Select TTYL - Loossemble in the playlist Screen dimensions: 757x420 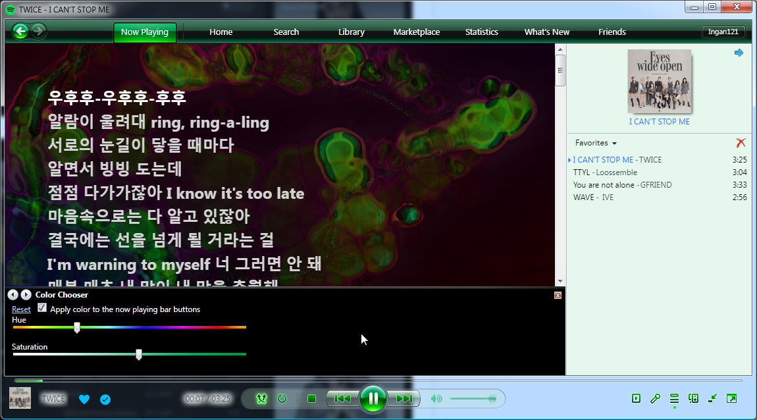coord(660,172)
